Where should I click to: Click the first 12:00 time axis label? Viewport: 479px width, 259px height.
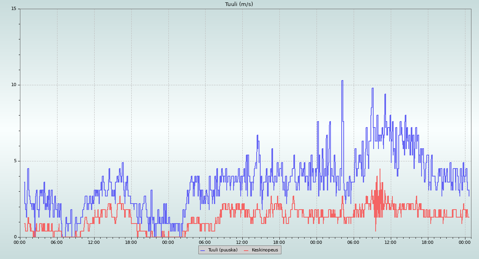pyautogui.click(x=94, y=242)
